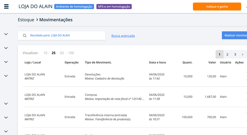This screenshot has height=135, width=247.
Task: Click the Ambiente de homologação badge
Action: (74, 7)
